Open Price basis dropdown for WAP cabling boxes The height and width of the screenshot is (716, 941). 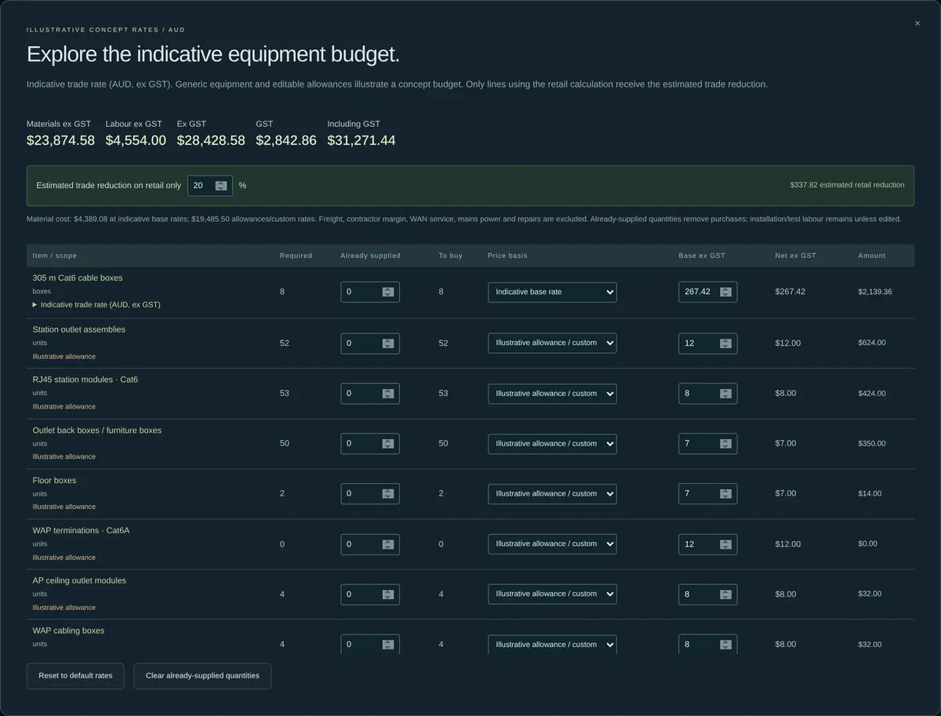tap(552, 644)
